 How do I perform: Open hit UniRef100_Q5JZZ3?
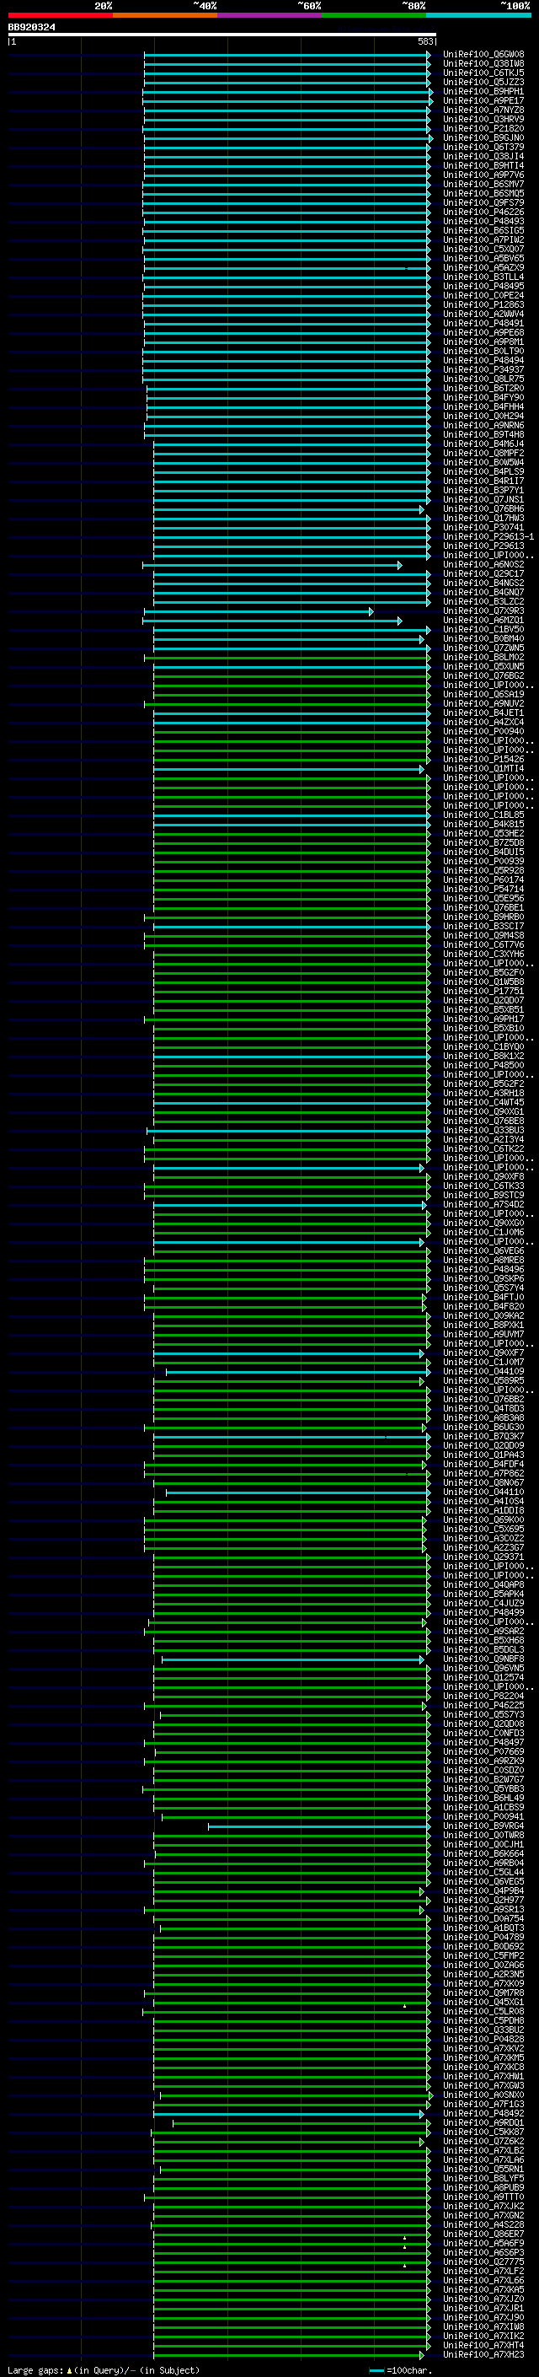(483, 82)
